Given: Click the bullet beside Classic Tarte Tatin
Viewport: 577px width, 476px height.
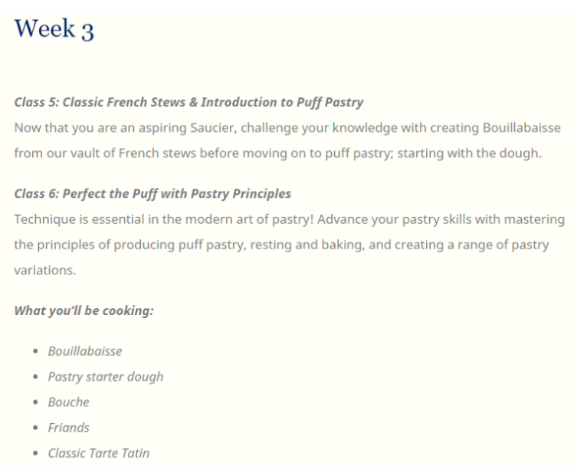Looking at the screenshot, I should [35, 453].
